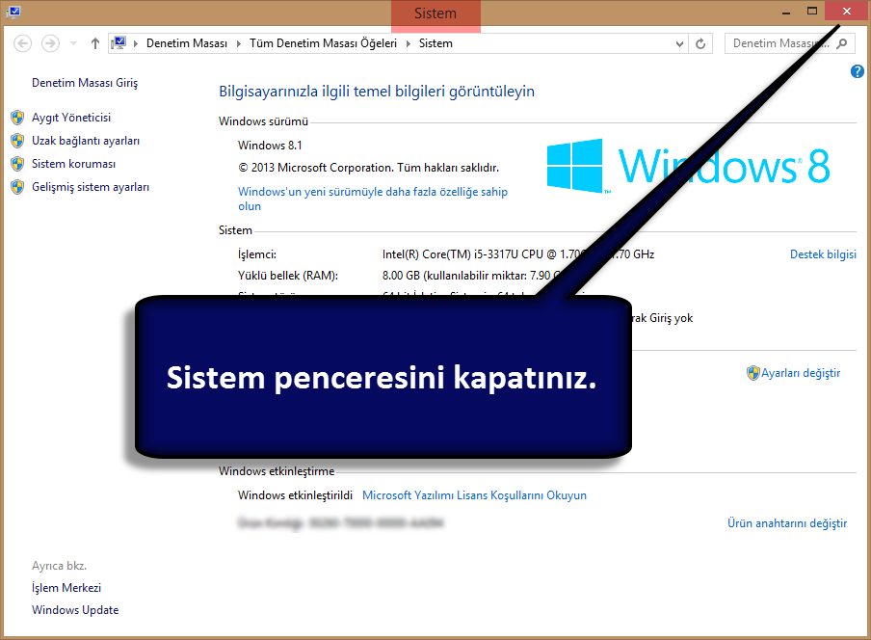This screenshot has height=640, width=871.
Task: Open Windows Update link
Action: [75, 610]
